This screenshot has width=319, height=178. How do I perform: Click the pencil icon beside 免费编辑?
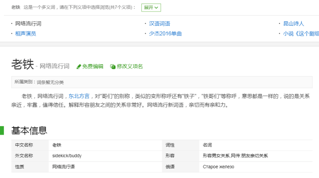[79, 67]
